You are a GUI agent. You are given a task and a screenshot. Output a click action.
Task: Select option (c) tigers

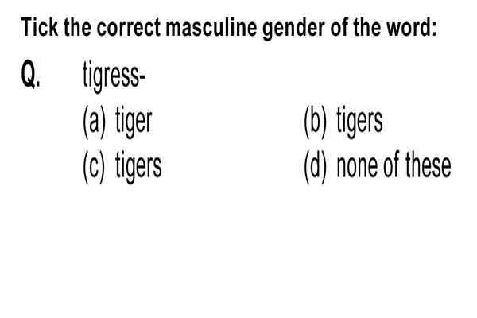click(x=122, y=167)
